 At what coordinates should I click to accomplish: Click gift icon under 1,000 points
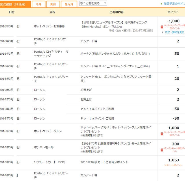coord(162,134)
